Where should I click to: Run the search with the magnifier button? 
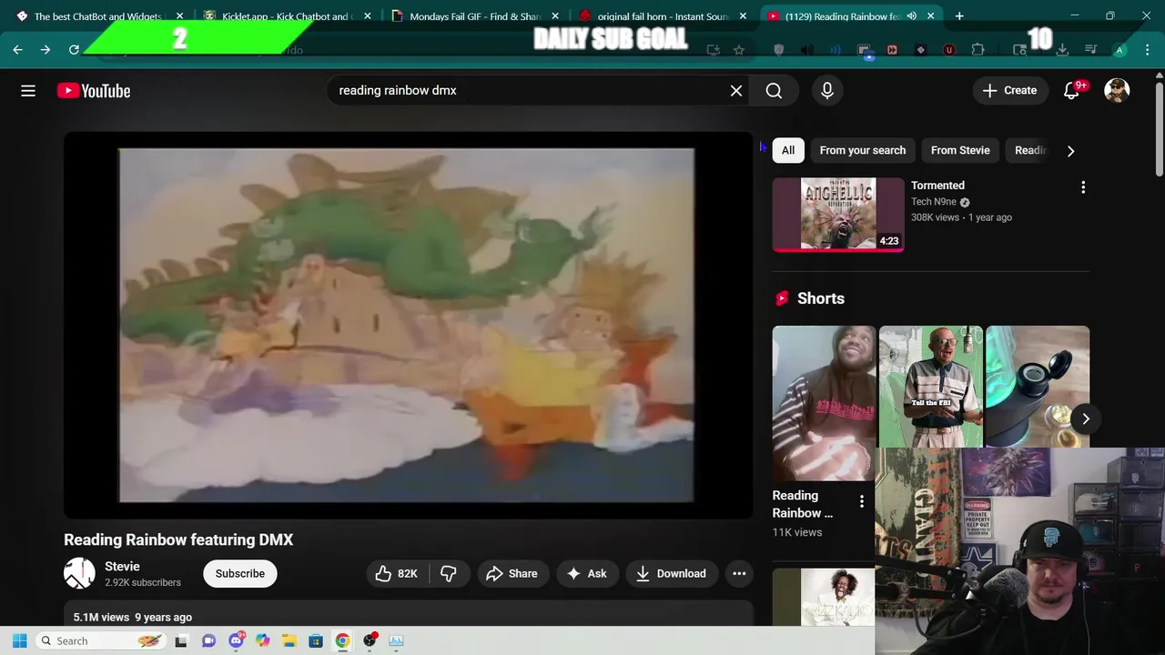tap(774, 90)
